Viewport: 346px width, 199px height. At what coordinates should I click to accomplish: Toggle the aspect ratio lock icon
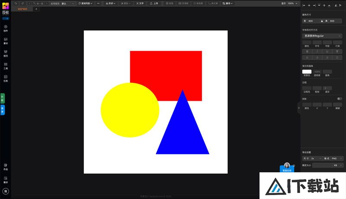322,21
